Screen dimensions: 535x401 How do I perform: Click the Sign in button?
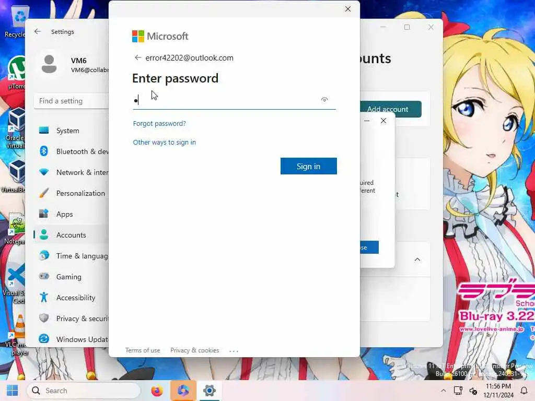(308, 166)
